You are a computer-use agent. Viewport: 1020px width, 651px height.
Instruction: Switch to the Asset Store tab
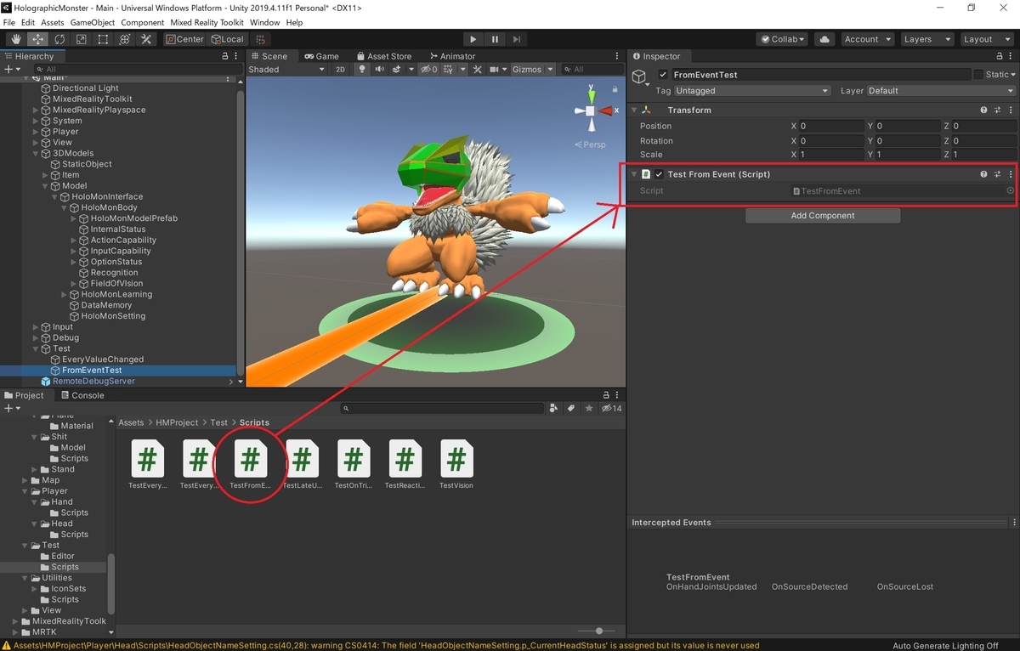[x=383, y=56]
